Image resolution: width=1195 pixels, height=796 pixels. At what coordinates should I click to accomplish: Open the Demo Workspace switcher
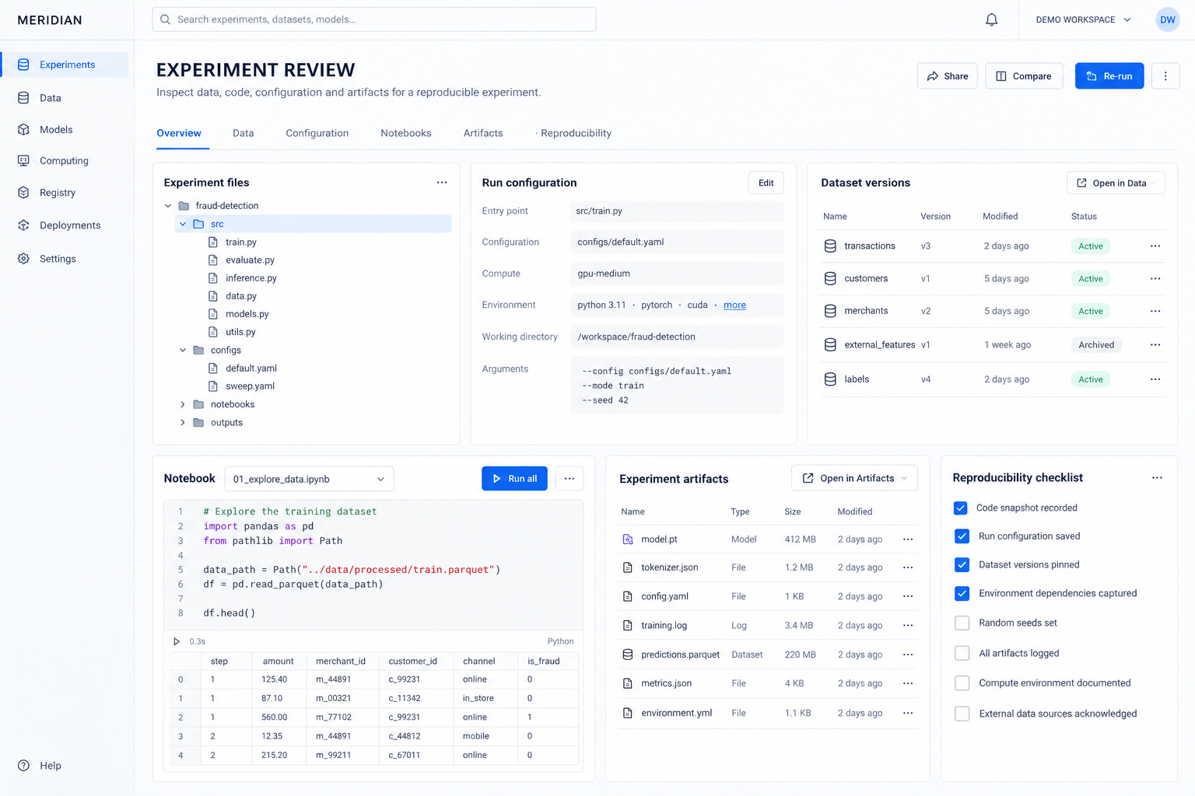point(1083,19)
